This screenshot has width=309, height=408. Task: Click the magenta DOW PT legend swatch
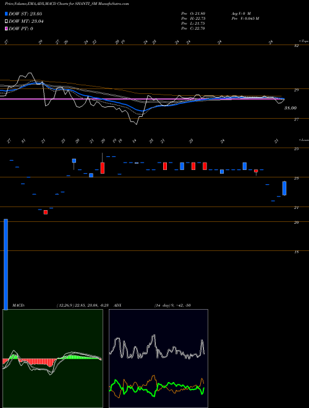coord(6,28)
